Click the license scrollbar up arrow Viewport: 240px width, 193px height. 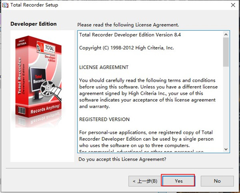pos(226,34)
